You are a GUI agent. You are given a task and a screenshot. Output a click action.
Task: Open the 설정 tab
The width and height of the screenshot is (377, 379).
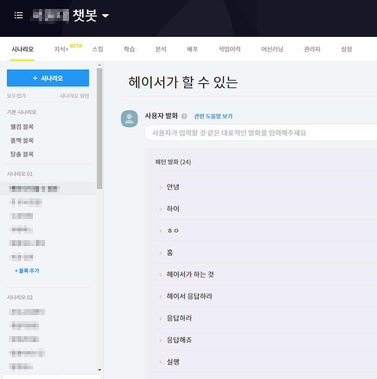pos(346,49)
